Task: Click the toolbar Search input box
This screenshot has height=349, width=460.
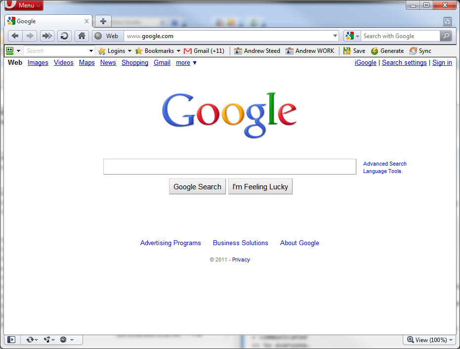Action: 56,51
